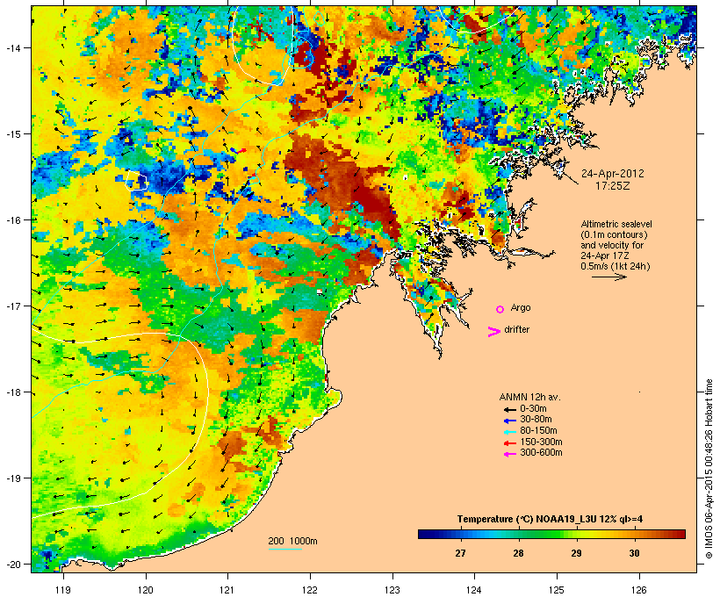The image size is (720, 597).
Task: Click the '123' longitude axis label
Action: pos(392,590)
